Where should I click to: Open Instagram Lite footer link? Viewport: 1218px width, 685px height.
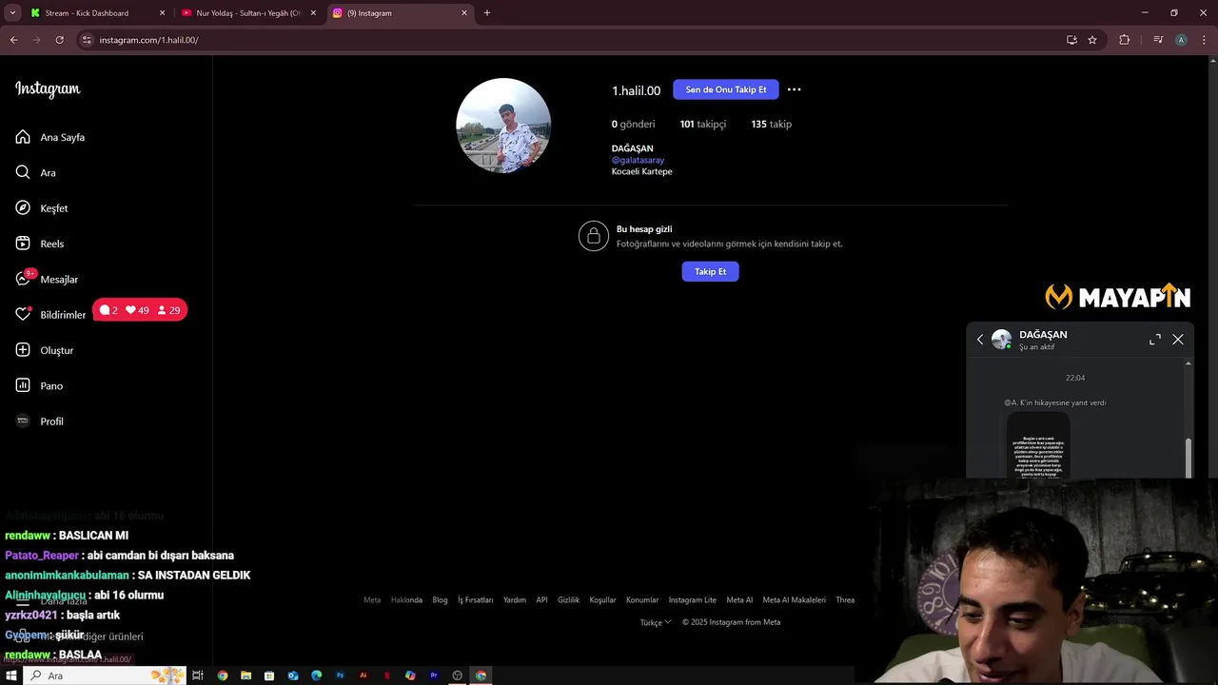tap(693, 600)
